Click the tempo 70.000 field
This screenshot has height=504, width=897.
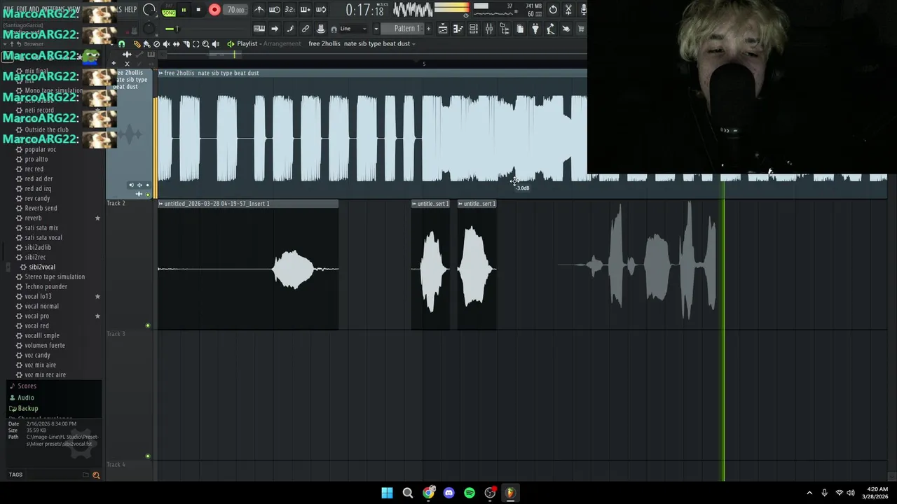pos(235,10)
